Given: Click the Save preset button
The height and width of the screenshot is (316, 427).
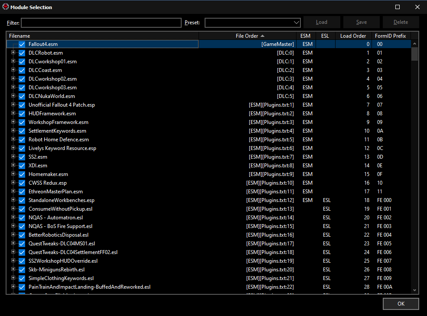Looking at the screenshot, I should click(362, 23).
